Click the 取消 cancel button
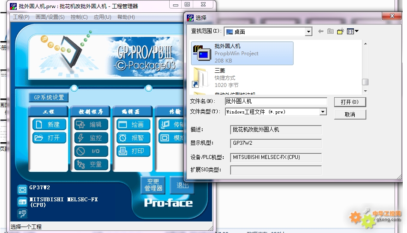 pos(350,114)
